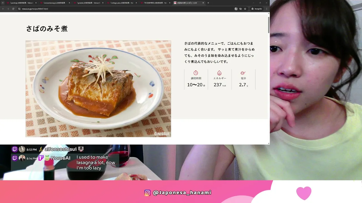Screen dimensions: 362x203
Task: Click the energy flame-drop icon
Action: point(219,73)
